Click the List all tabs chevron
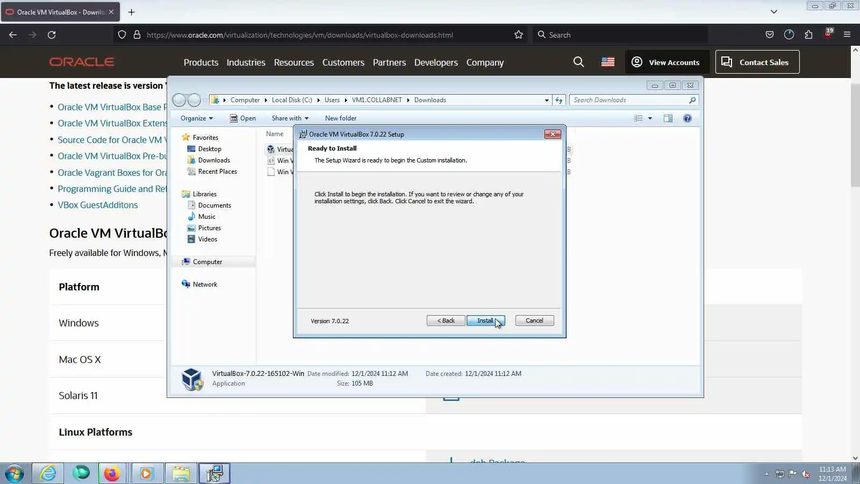Viewport: 860px width, 484px height. [773, 12]
